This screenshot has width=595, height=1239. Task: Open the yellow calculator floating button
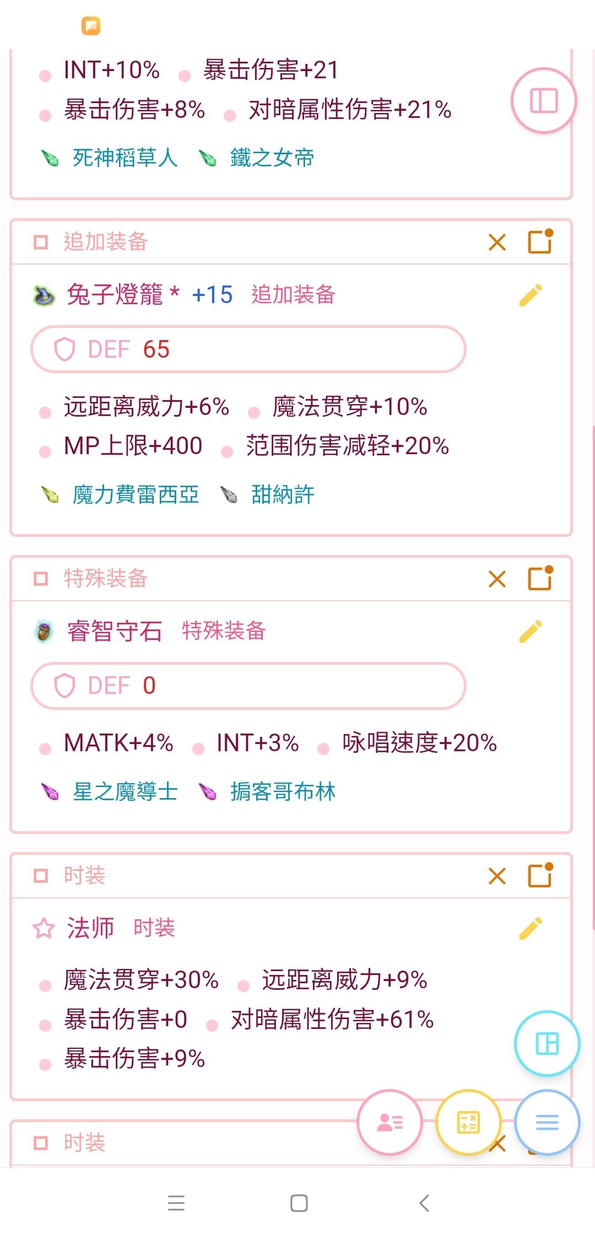tap(468, 1122)
